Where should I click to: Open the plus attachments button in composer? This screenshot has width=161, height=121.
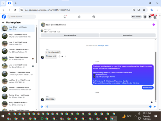[42, 106]
